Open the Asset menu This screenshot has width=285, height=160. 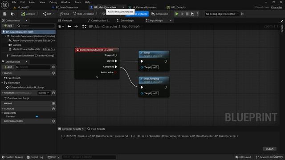coord(32,2)
